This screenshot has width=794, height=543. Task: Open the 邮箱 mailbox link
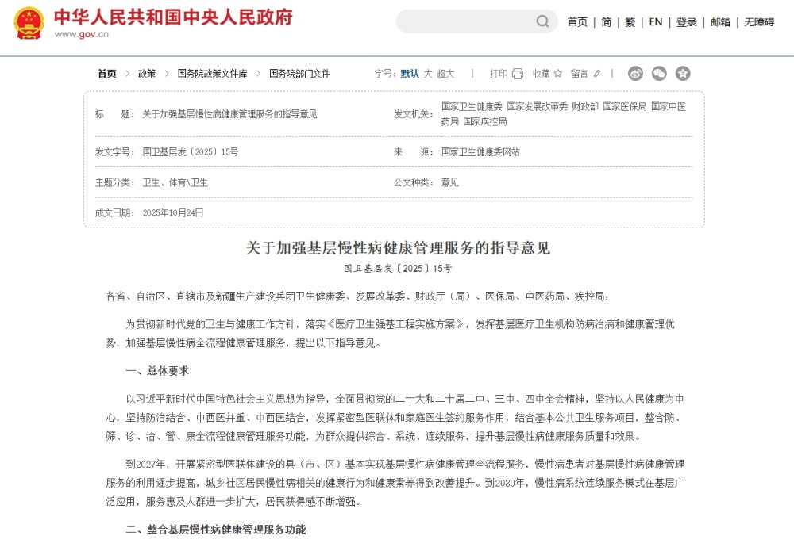tap(721, 22)
